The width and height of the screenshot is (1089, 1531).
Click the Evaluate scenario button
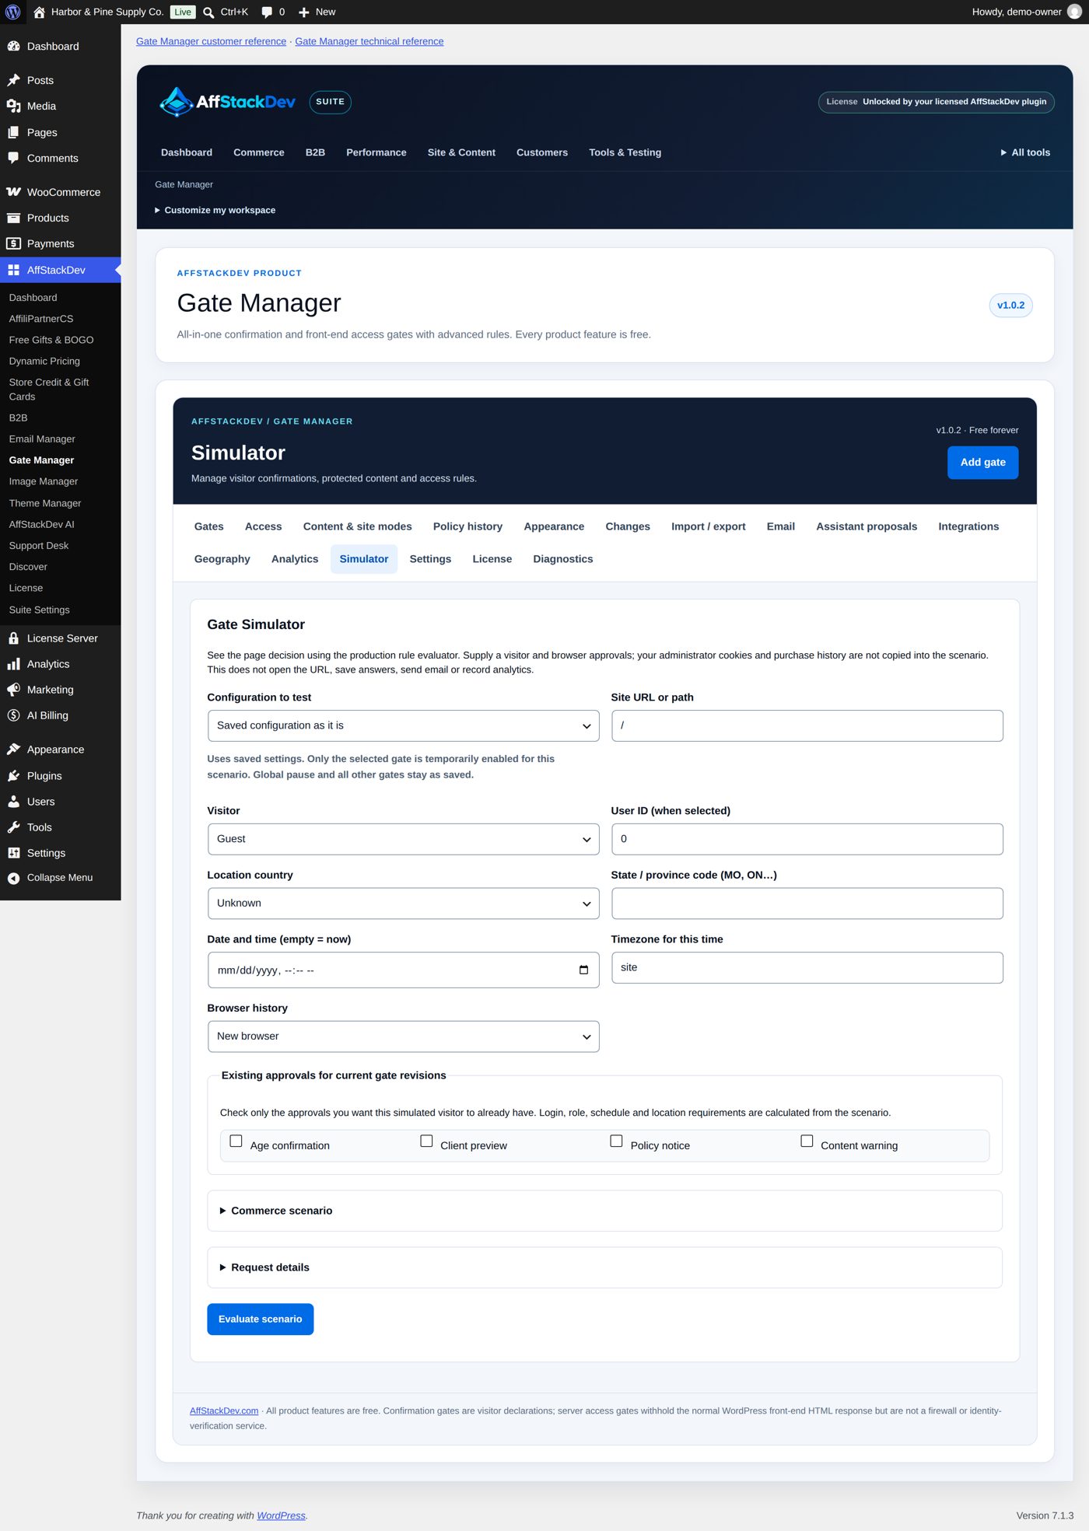click(260, 1320)
